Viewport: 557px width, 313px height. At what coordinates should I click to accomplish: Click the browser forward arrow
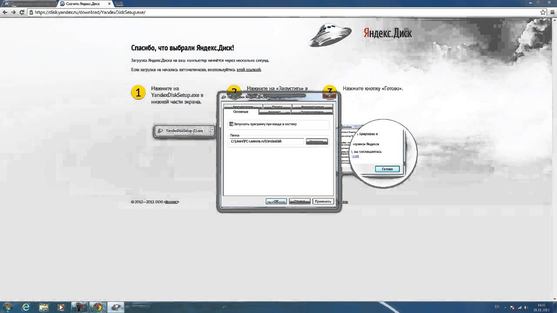[x=13, y=12]
